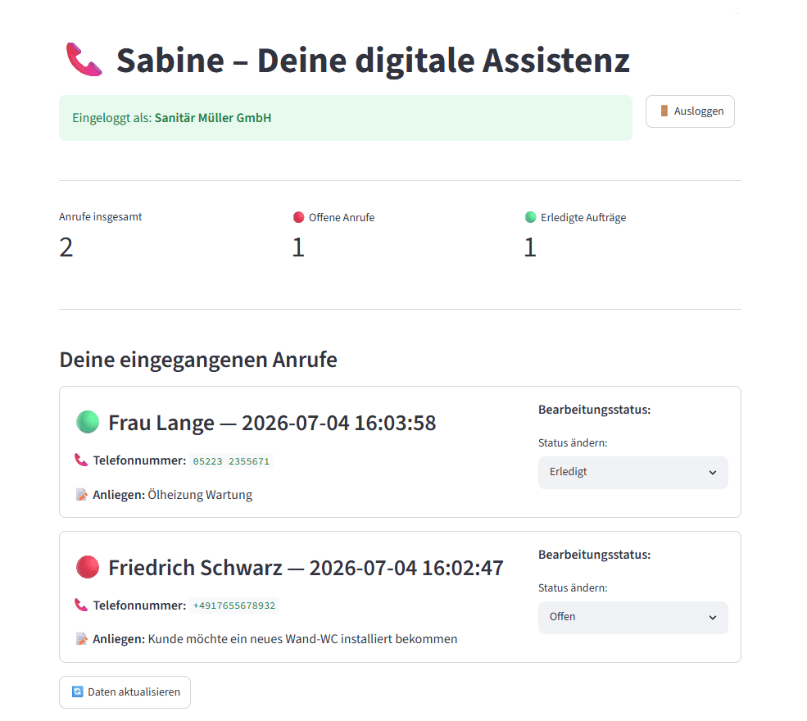Log out with the Ausloggen button
This screenshot has width=807, height=721.
point(690,111)
